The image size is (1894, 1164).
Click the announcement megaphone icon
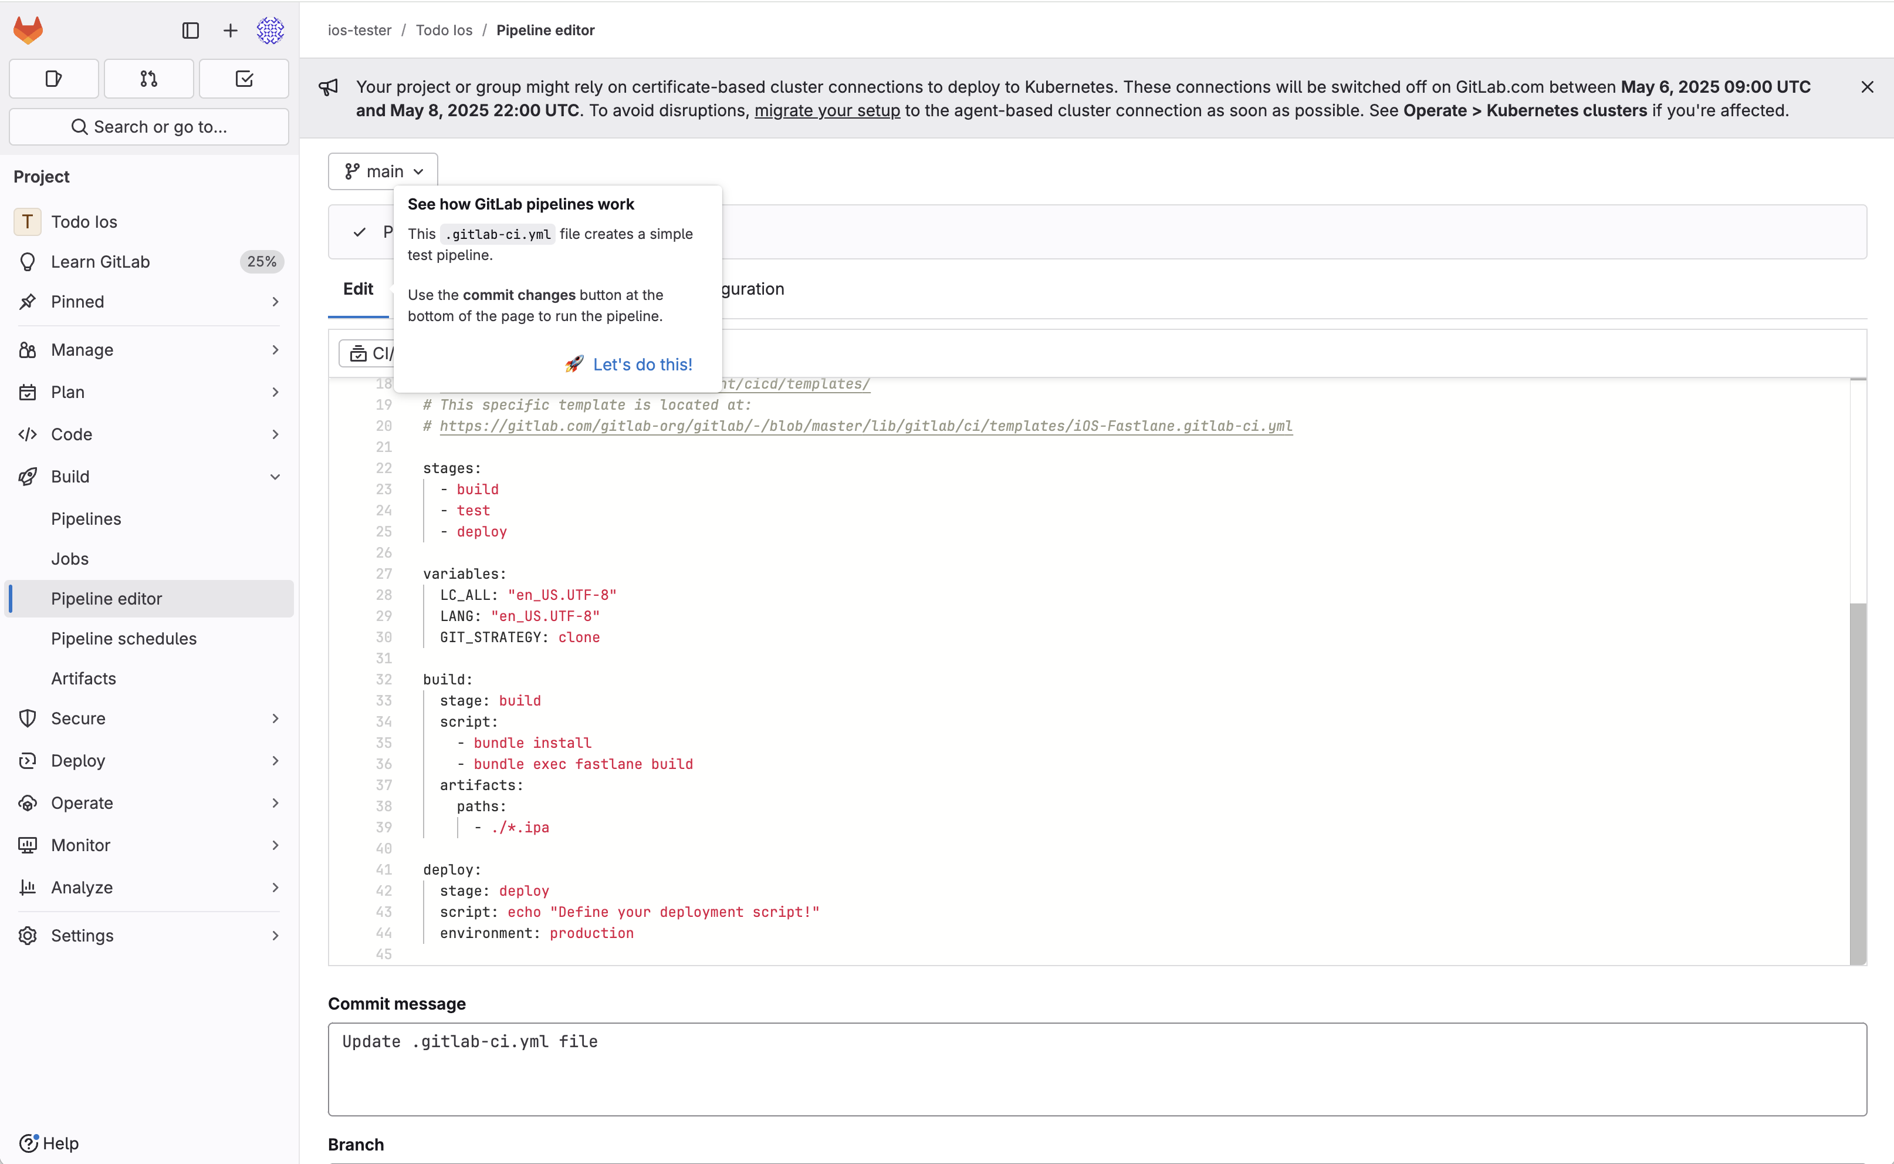(329, 87)
